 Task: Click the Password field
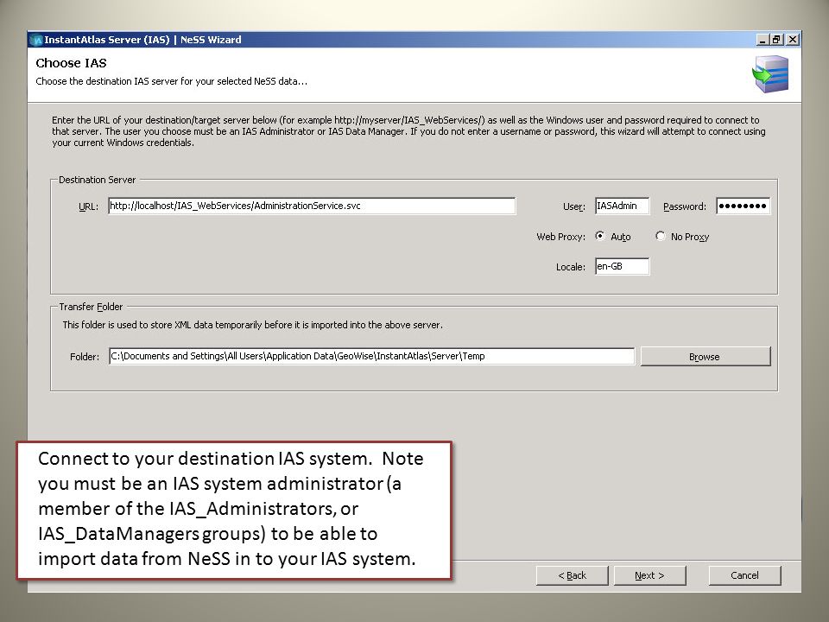[x=743, y=206]
